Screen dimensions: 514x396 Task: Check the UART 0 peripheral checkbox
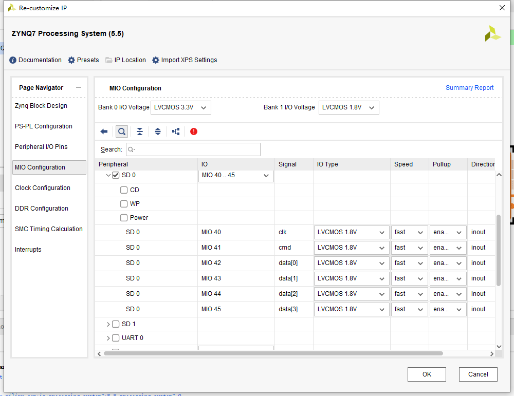coord(115,337)
